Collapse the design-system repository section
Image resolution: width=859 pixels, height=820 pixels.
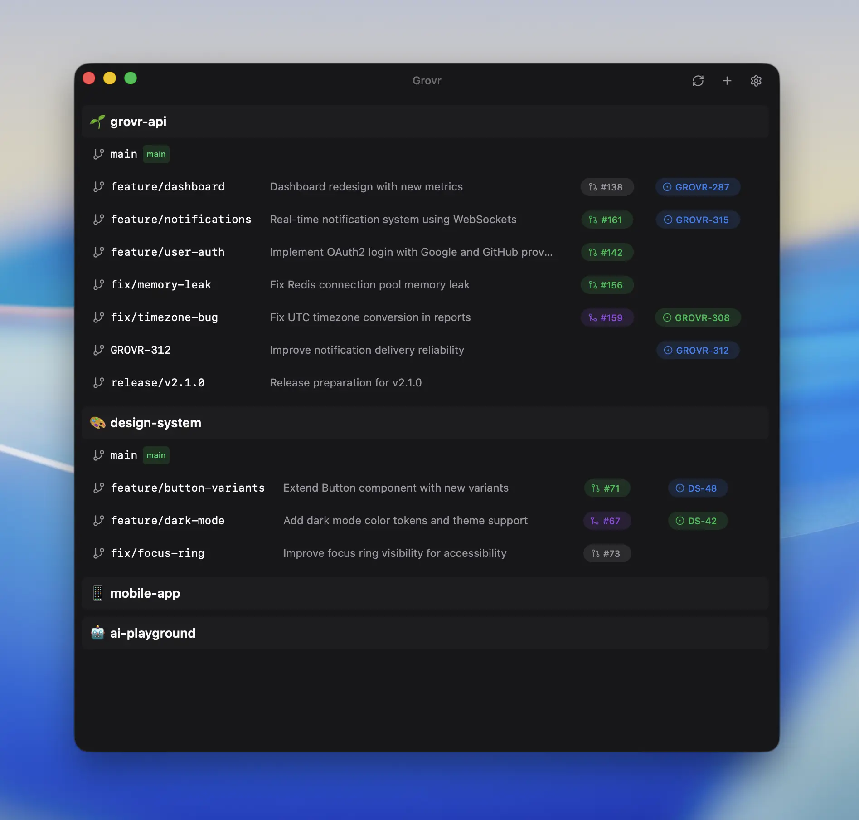tap(155, 423)
